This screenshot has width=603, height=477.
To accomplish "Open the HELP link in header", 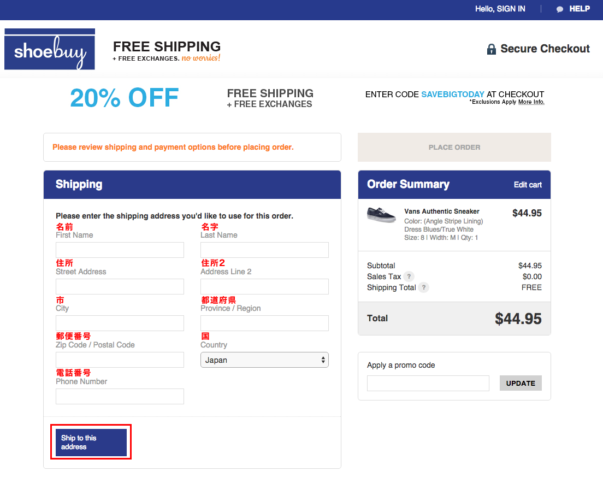I will pyautogui.click(x=579, y=9).
